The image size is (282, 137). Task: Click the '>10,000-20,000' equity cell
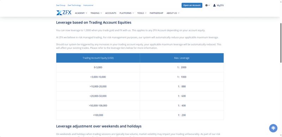[x=98, y=86]
